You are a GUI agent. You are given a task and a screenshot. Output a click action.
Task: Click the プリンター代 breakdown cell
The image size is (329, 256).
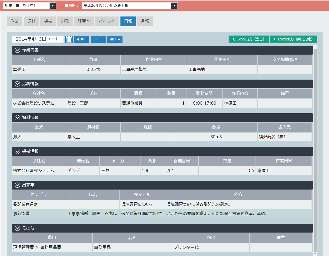[x=211, y=248]
